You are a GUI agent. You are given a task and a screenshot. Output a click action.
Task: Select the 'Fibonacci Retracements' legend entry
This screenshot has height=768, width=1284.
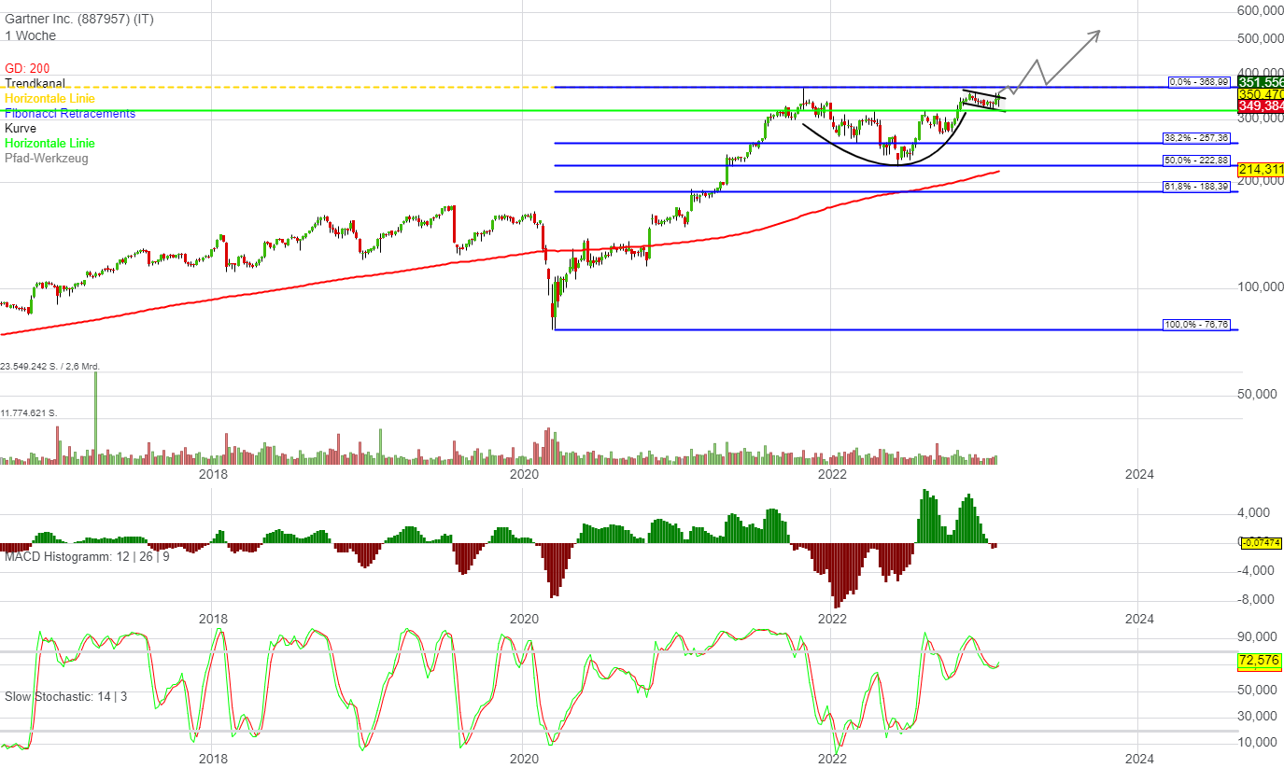(70, 113)
